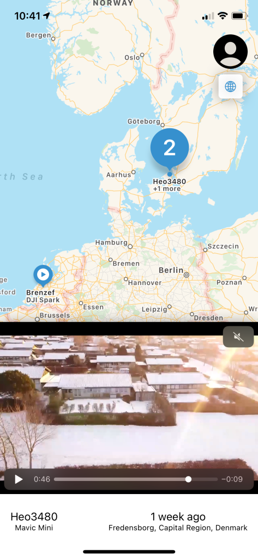Play the drone video
This screenshot has width=258, height=559.
click(19, 479)
